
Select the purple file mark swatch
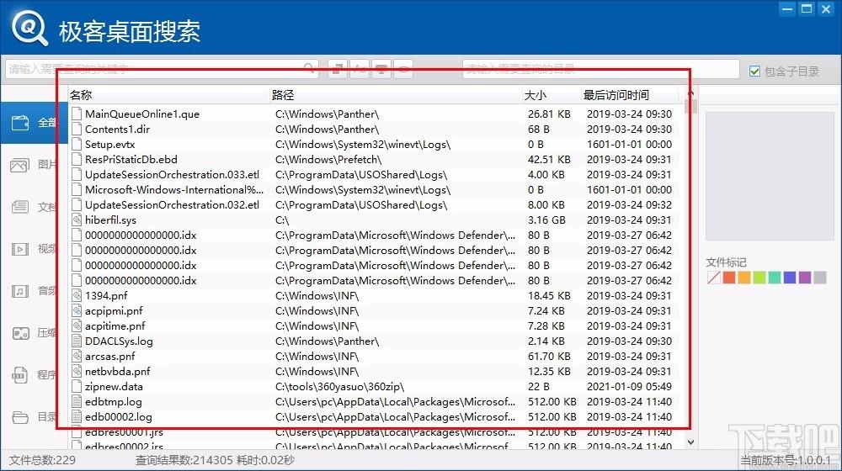pos(804,278)
